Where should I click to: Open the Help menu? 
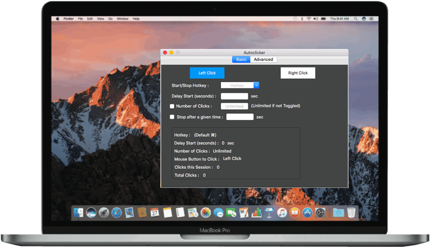136,19
